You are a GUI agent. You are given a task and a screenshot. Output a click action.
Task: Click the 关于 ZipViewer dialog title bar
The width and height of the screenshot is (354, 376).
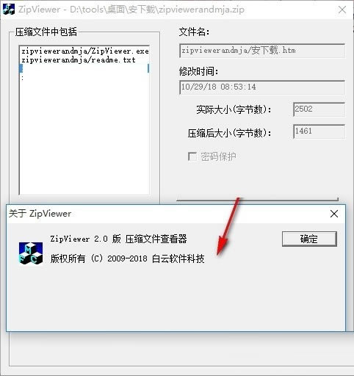167,214
